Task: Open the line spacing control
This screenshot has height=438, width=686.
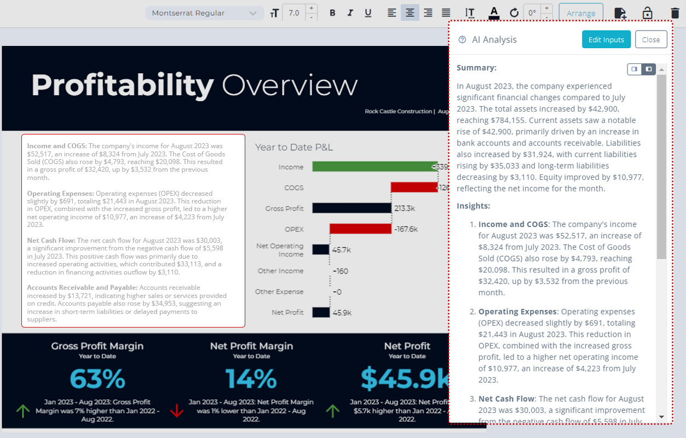Action: pyautogui.click(x=470, y=13)
